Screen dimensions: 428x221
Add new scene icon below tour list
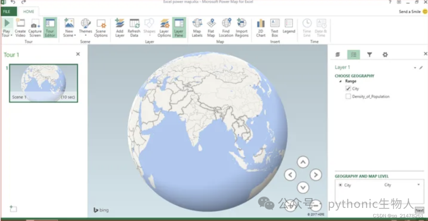[13, 209]
